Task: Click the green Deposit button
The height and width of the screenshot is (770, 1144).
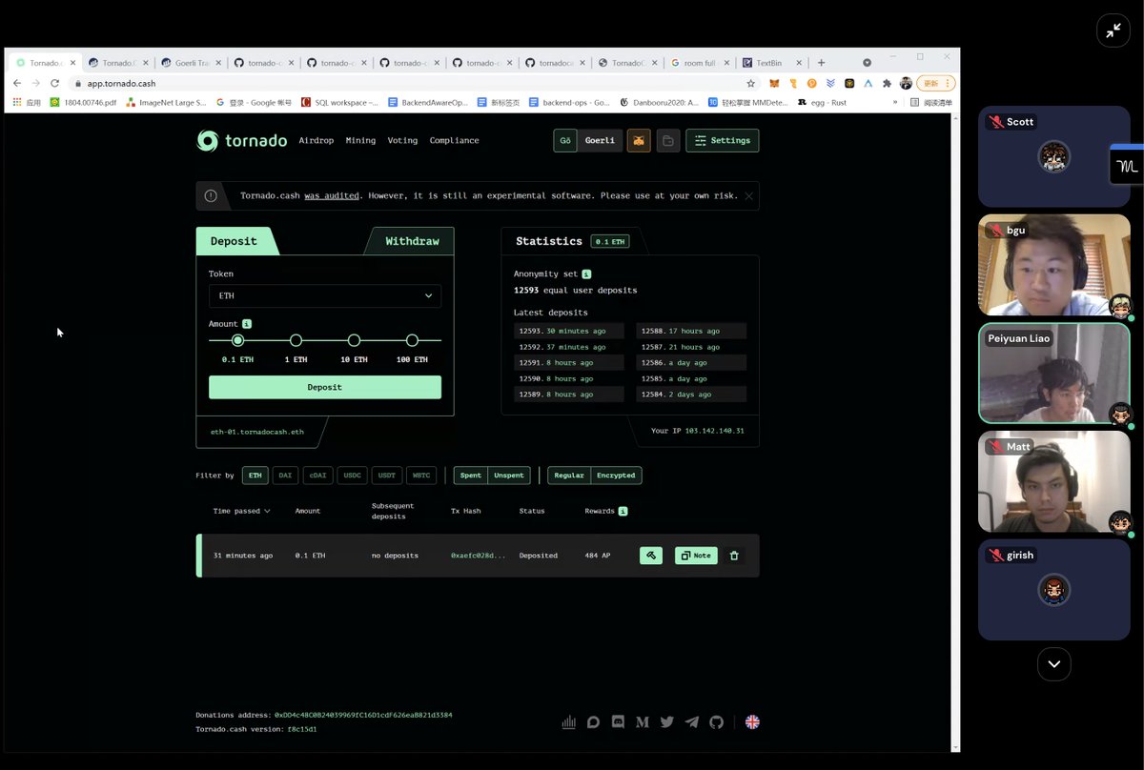Action: point(325,387)
